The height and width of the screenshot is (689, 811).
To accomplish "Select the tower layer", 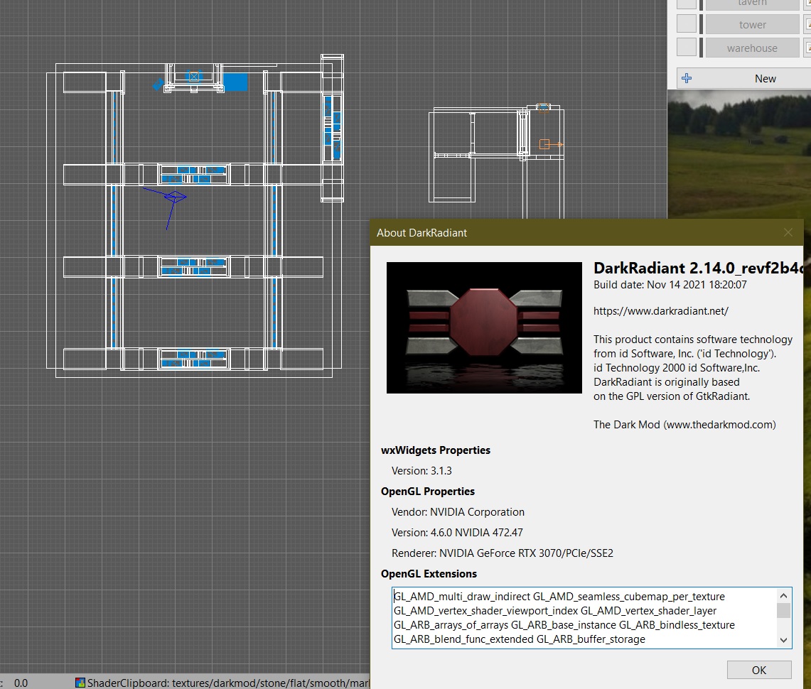I will (x=752, y=24).
